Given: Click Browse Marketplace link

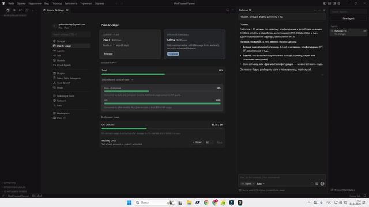Looking at the screenshot, I should coord(343,190).
